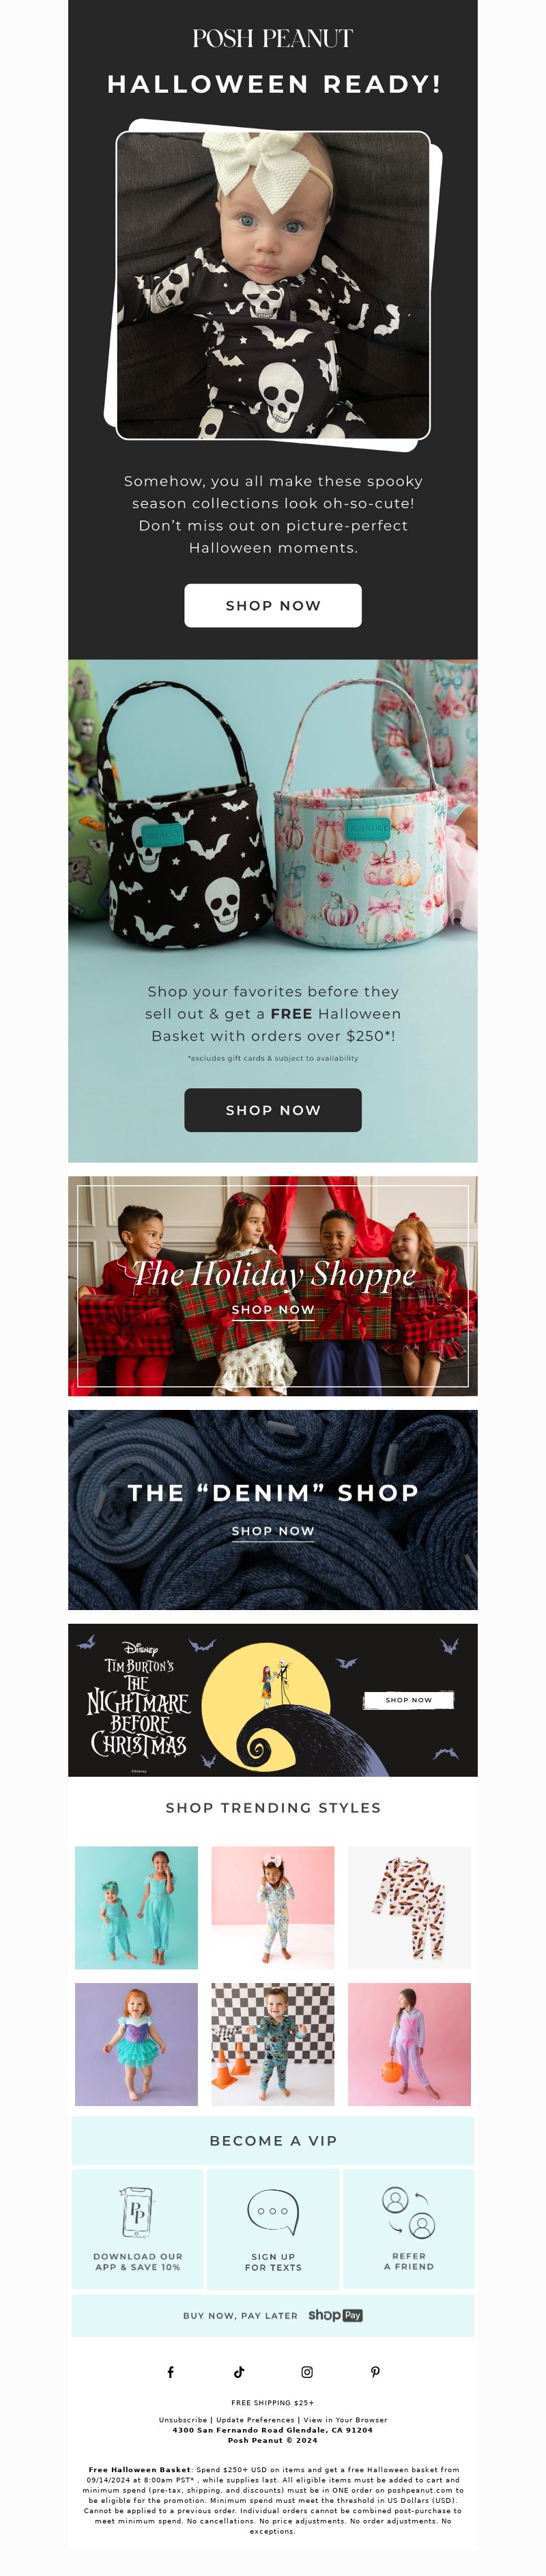Click the Update Preferences link
Viewport: 546px width, 2576px height.
coord(256,2420)
